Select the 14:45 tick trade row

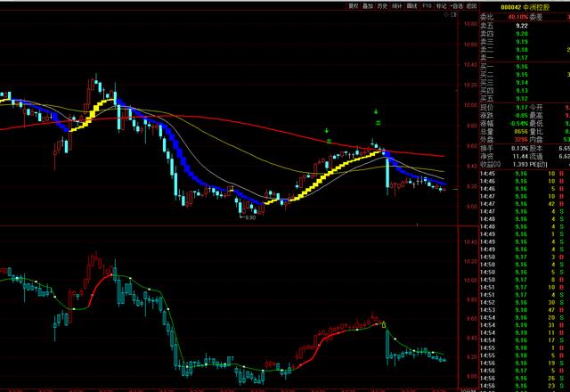click(524, 174)
